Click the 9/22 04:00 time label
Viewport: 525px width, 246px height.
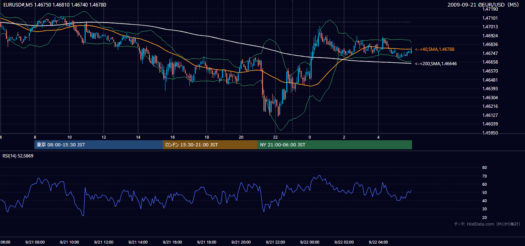(378, 242)
